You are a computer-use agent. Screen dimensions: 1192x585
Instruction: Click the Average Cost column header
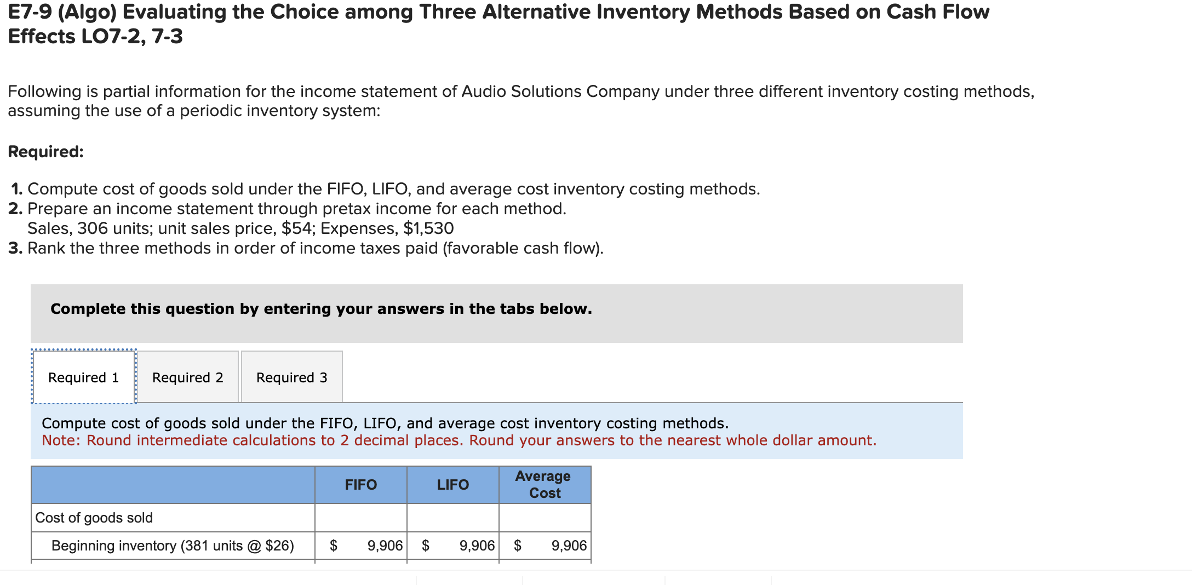coord(544,484)
